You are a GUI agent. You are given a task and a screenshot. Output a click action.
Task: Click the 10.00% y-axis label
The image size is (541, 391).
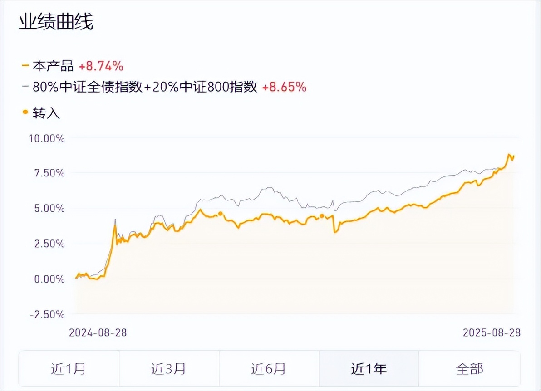click(x=46, y=138)
